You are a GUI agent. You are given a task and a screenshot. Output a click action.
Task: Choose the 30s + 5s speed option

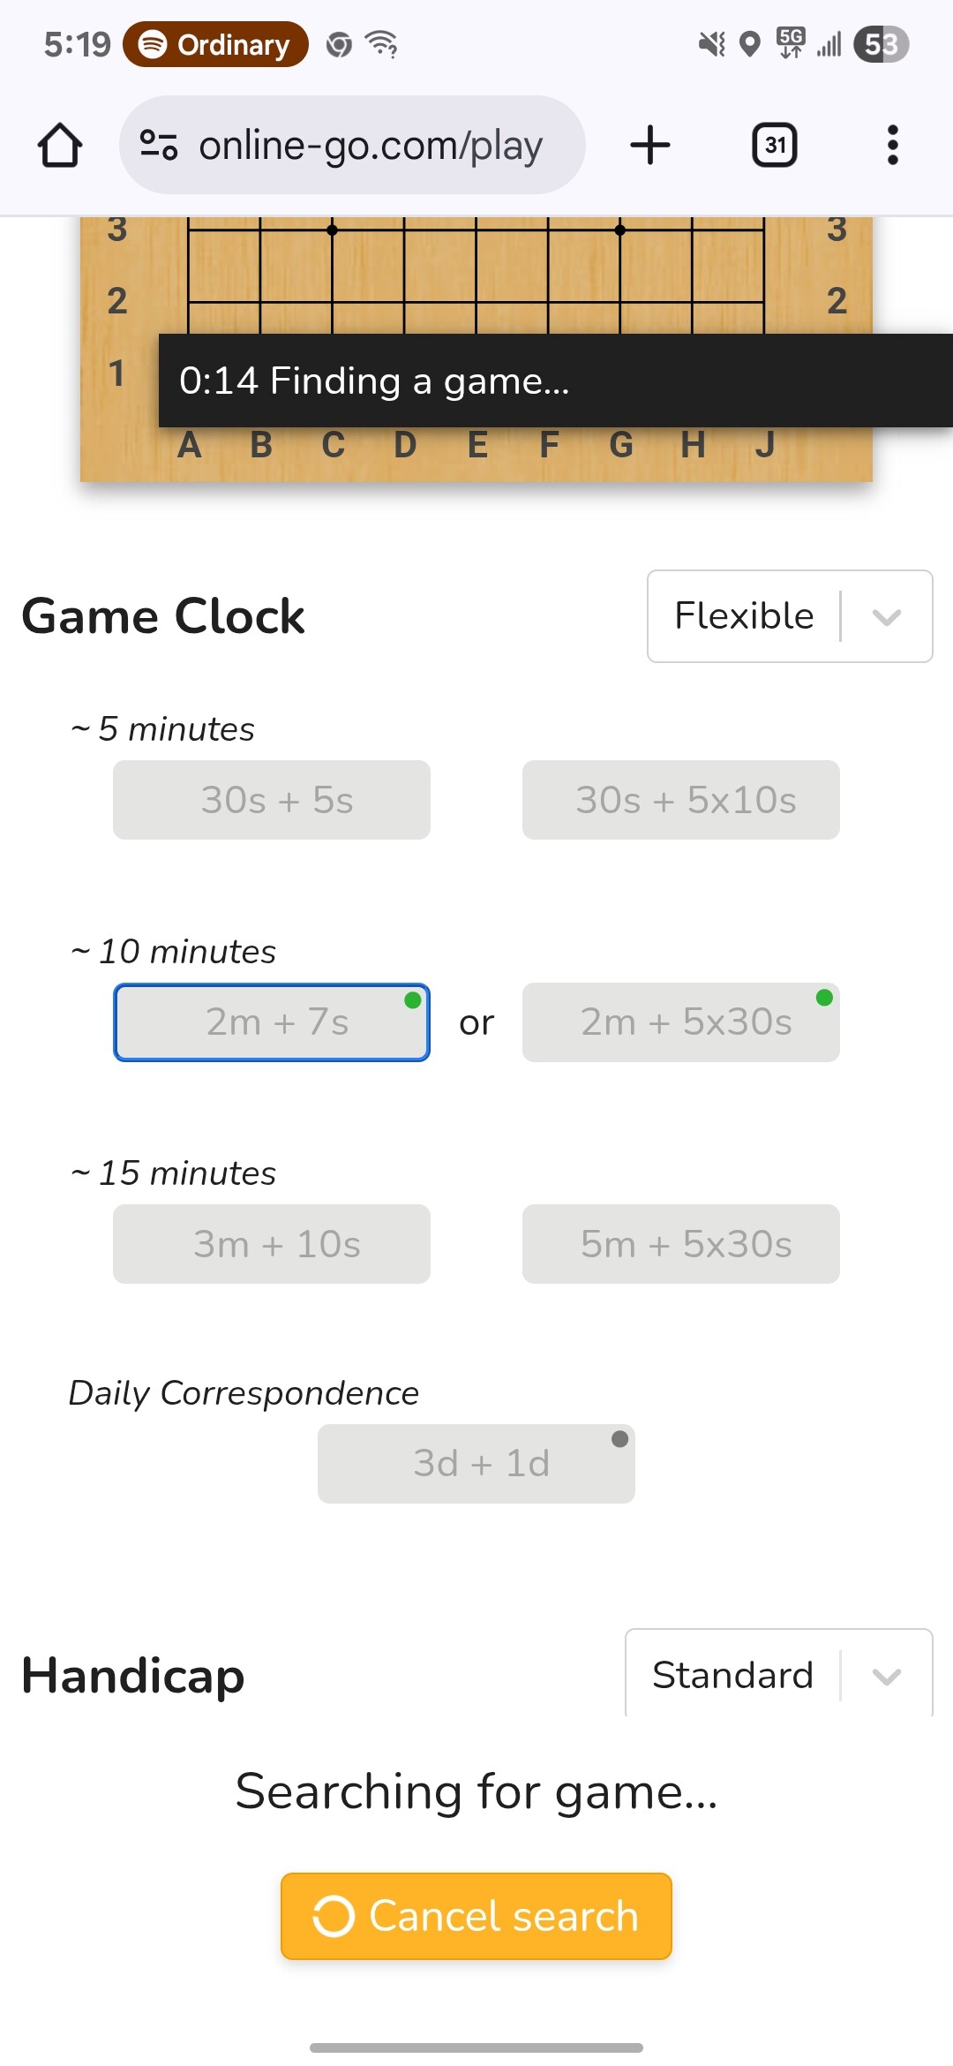click(x=272, y=800)
